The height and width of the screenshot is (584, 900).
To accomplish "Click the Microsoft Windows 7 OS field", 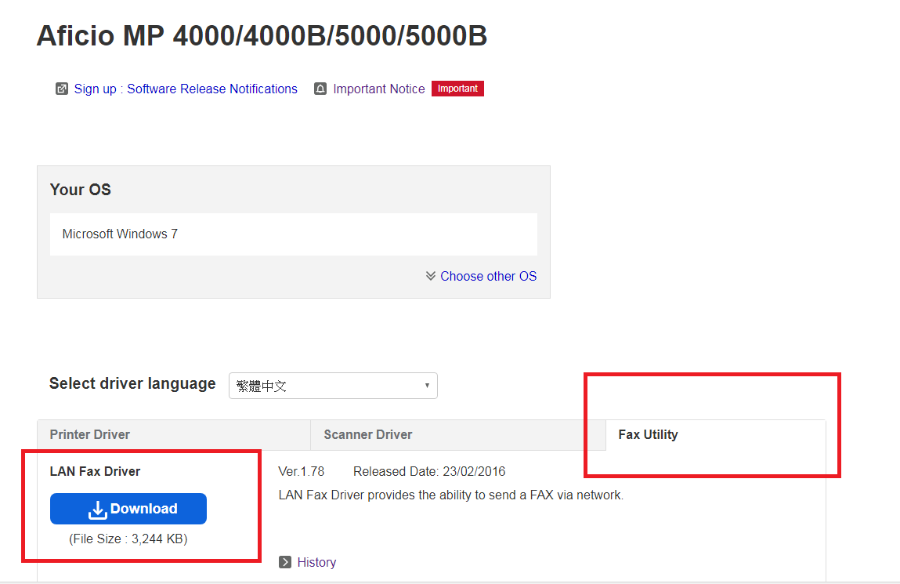I will [x=293, y=234].
